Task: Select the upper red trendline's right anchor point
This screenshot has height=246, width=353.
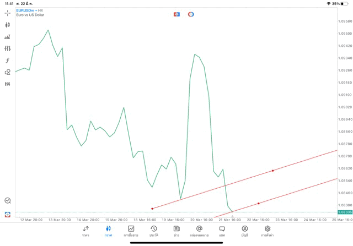Action: [273, 171]
